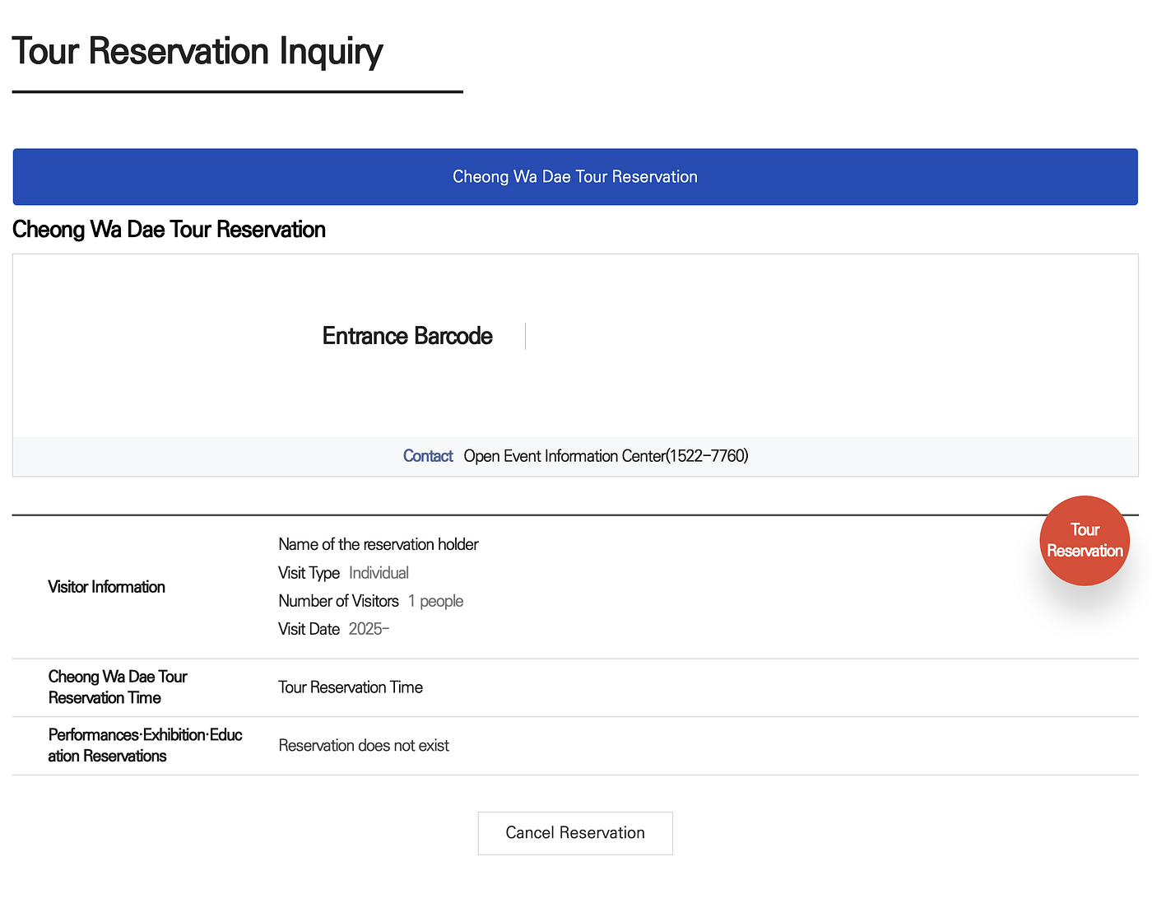Screen dimensions: 1152x922
Task: Click the Visitor Information row label
Action: coord(107,587)
